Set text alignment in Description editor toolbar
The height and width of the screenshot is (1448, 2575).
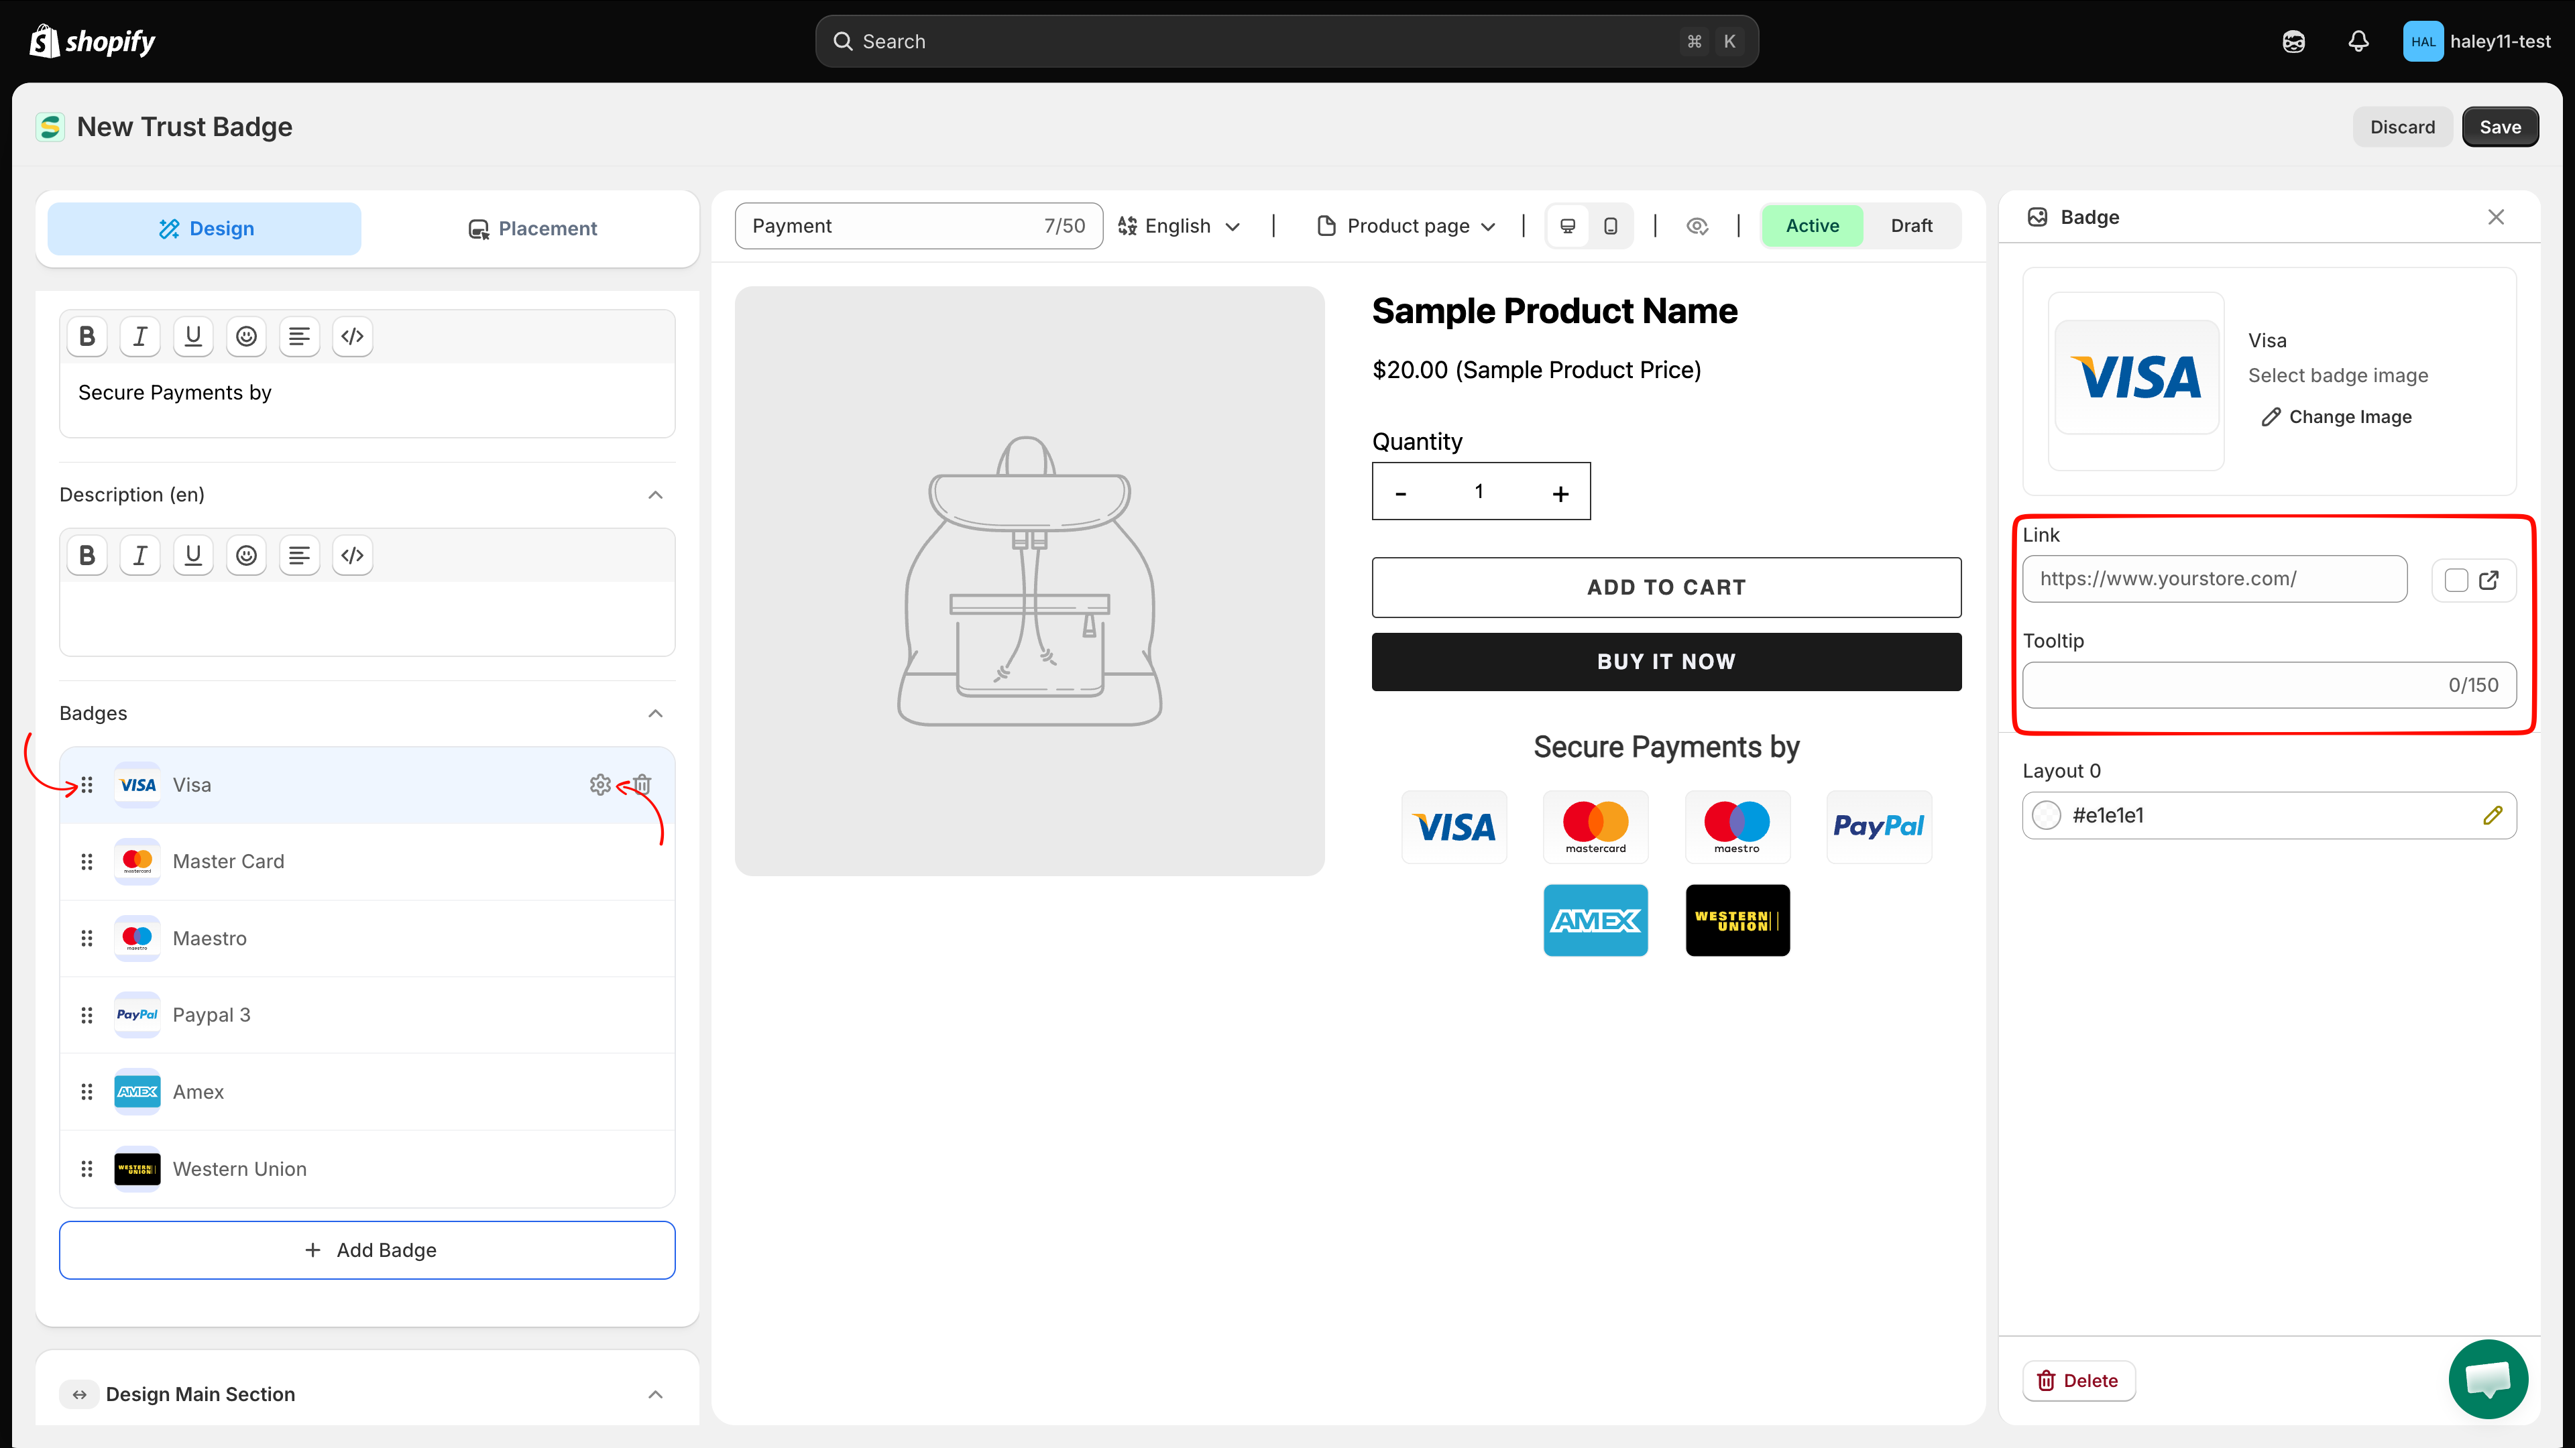[299, 554]
